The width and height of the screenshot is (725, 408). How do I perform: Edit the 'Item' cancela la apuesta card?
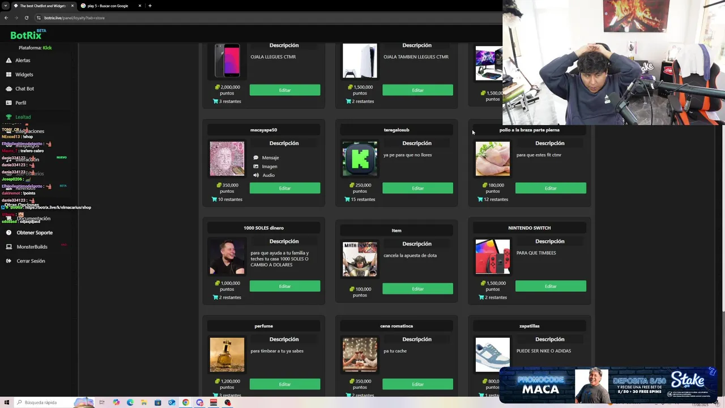pos(417,289)
